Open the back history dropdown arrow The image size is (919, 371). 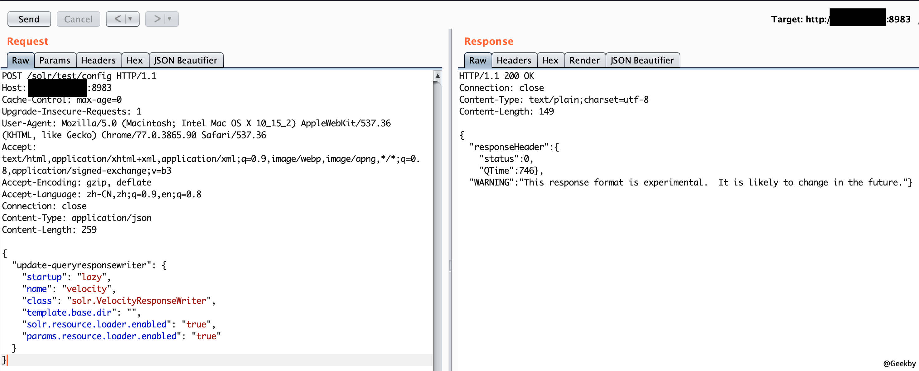point(131,19)
